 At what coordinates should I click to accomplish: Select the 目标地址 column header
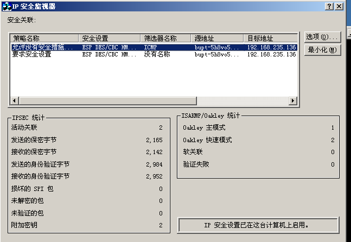(x=270, y=39)
